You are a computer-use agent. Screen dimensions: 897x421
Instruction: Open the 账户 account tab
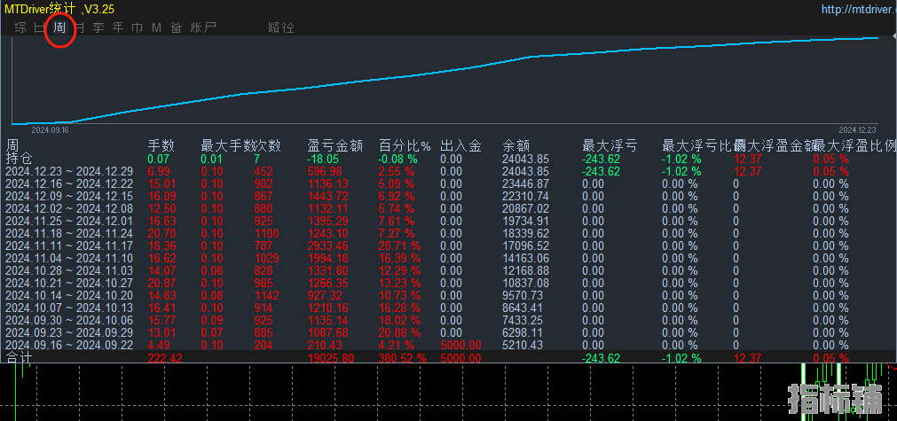(203, 27)
